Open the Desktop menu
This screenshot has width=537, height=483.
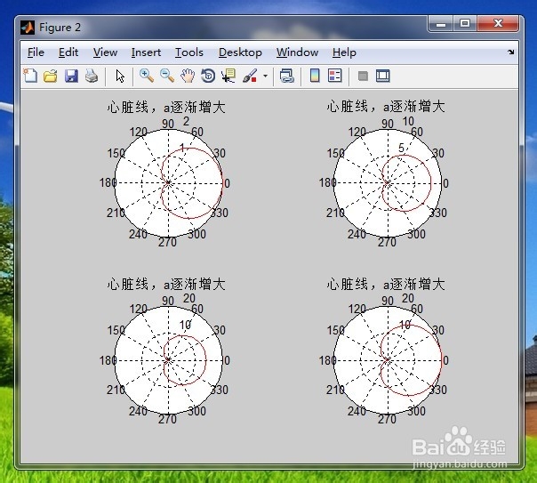[240, 52]
